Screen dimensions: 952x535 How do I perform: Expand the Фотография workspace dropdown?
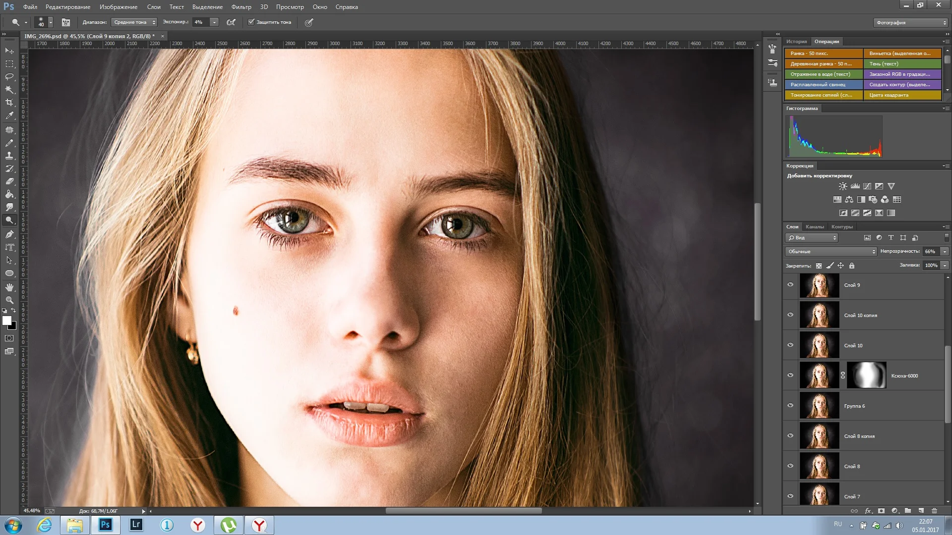click(910, 23)
